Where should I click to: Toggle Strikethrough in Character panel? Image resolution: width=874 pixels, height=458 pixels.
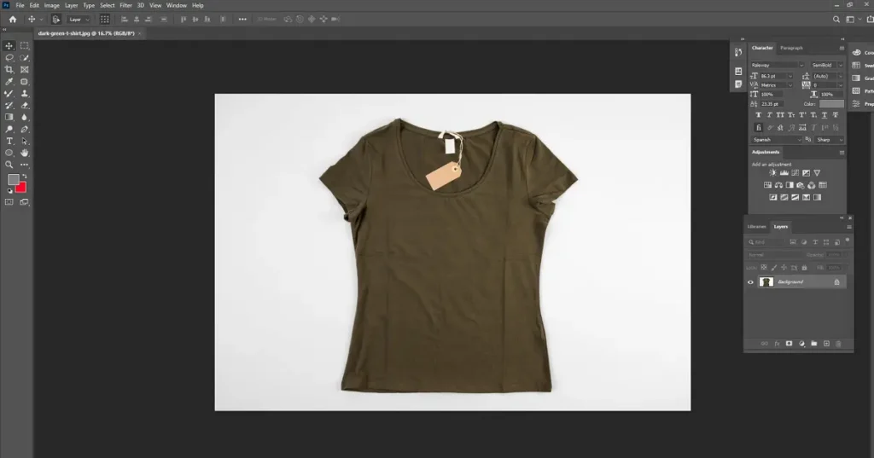pos(835,115)
